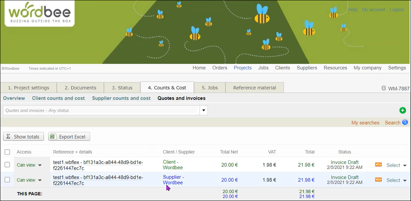Click the NEW badge on Supplier row
Viewport: 411px width, 201px height.
[378, 180]
